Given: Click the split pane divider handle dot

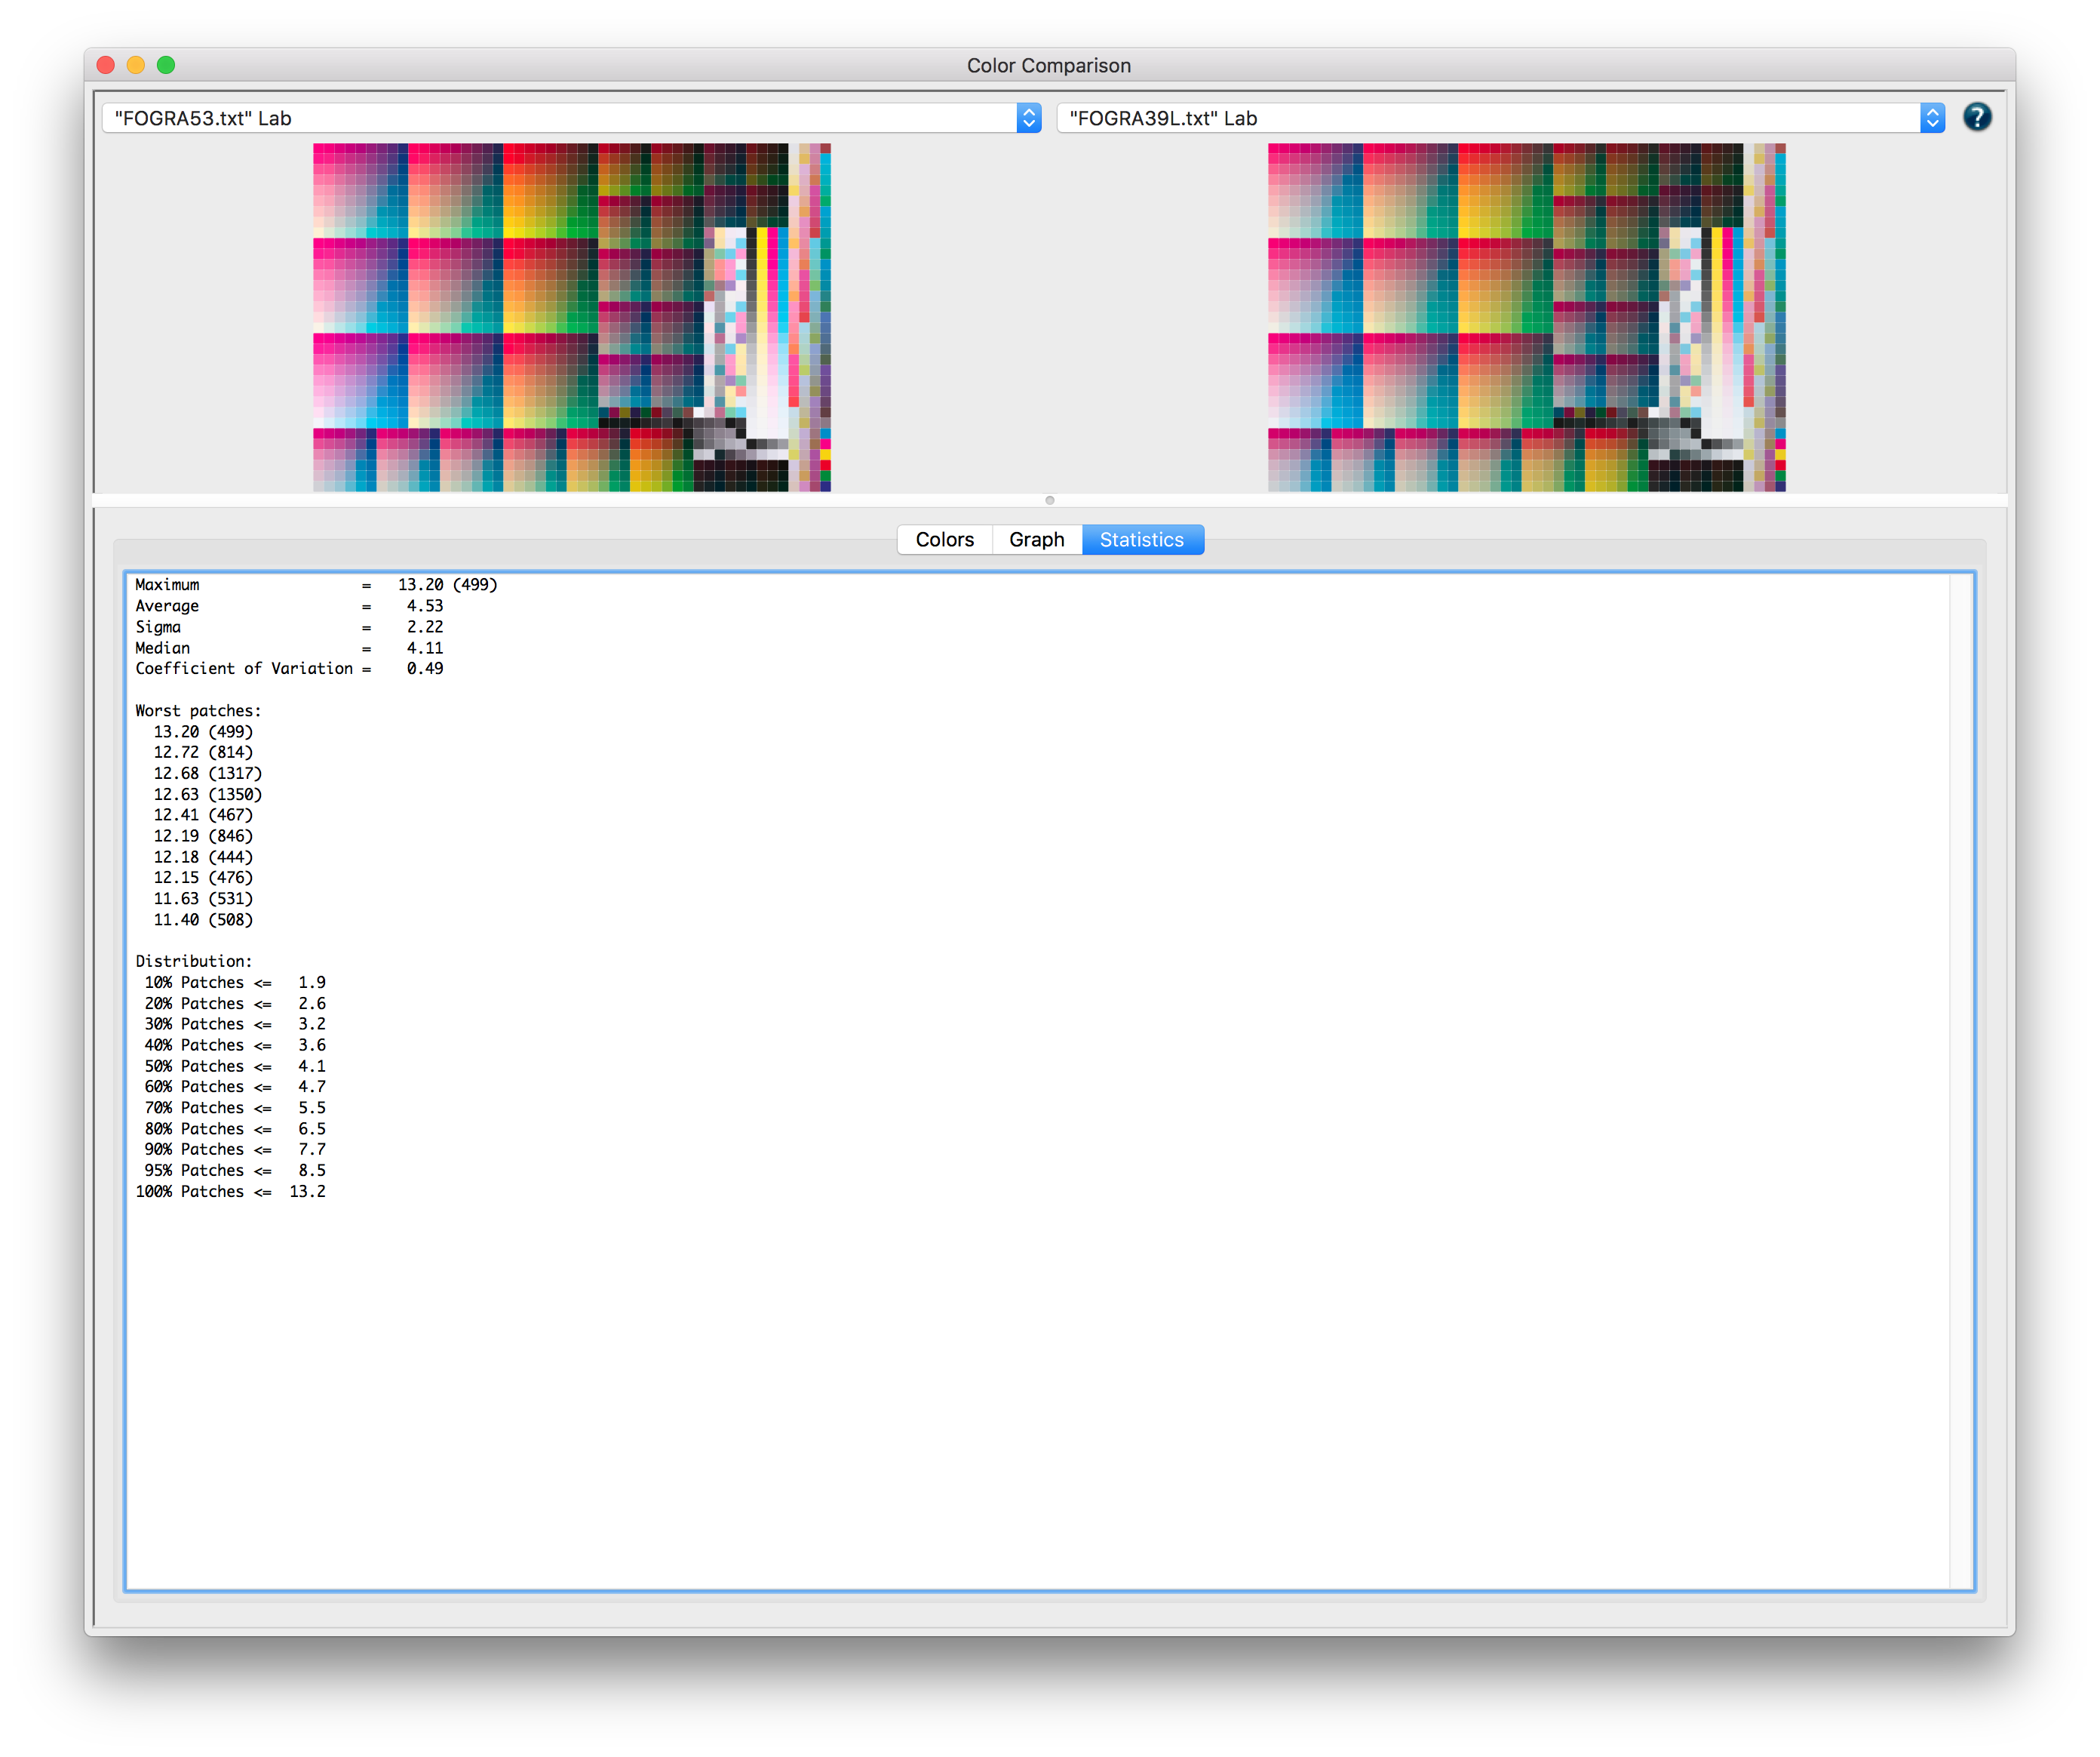Looking at the screenshot, I should pos(1049,500).
